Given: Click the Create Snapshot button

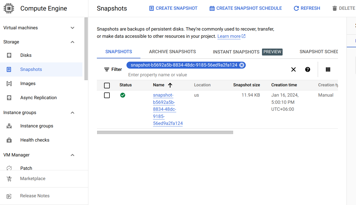Looking at the screenshot, I should click(173, 8).
